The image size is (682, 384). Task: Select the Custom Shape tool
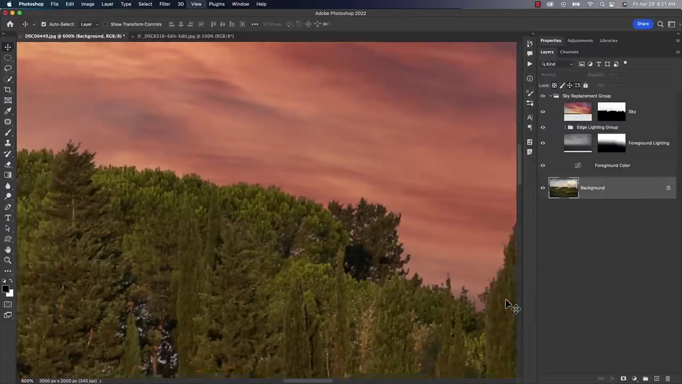coord(8,239)
